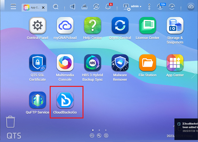Click the cloud icon at top right
The height and width of the screenshot is (142, 198).
[x=191, y=7]
